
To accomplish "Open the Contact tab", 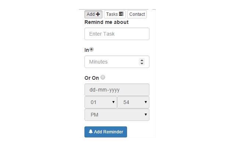I will pos(137,14).
